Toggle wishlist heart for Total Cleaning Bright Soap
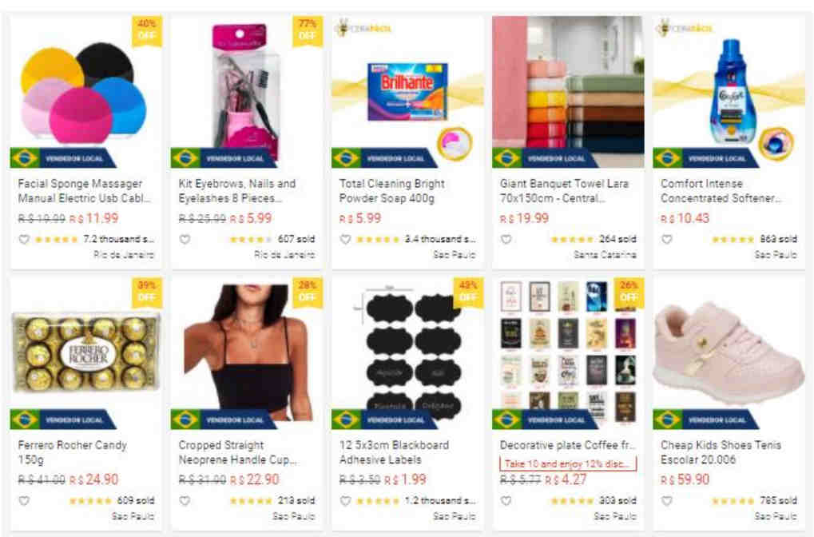814x537 pixels. [345, 240]
